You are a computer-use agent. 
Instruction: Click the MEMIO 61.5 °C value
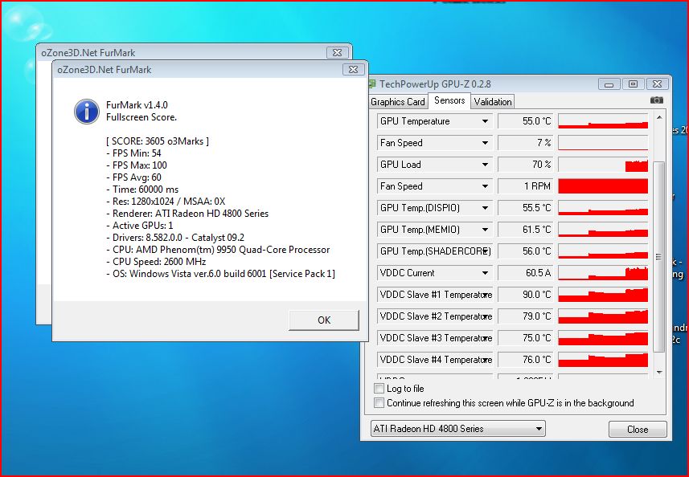pos(526,230)
